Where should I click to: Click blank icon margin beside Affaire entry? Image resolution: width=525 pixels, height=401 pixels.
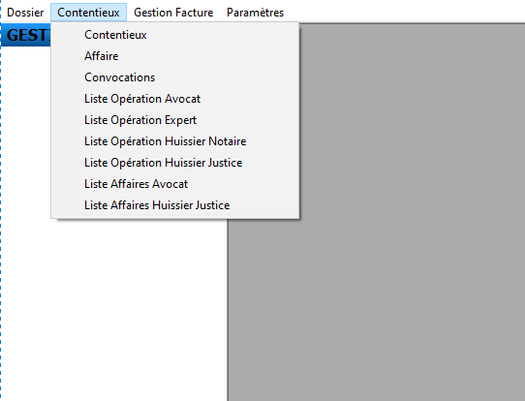pos(67,56)
